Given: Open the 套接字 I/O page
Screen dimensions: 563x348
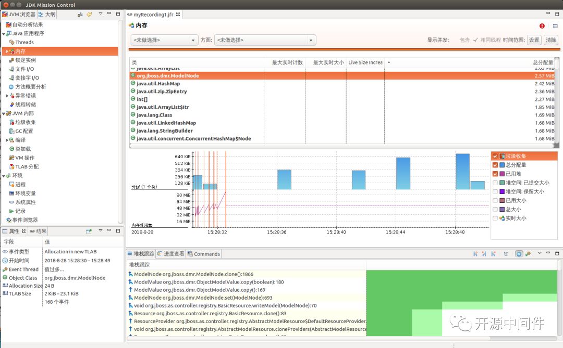Looking at the screenshot, I should tap(27, 78).
